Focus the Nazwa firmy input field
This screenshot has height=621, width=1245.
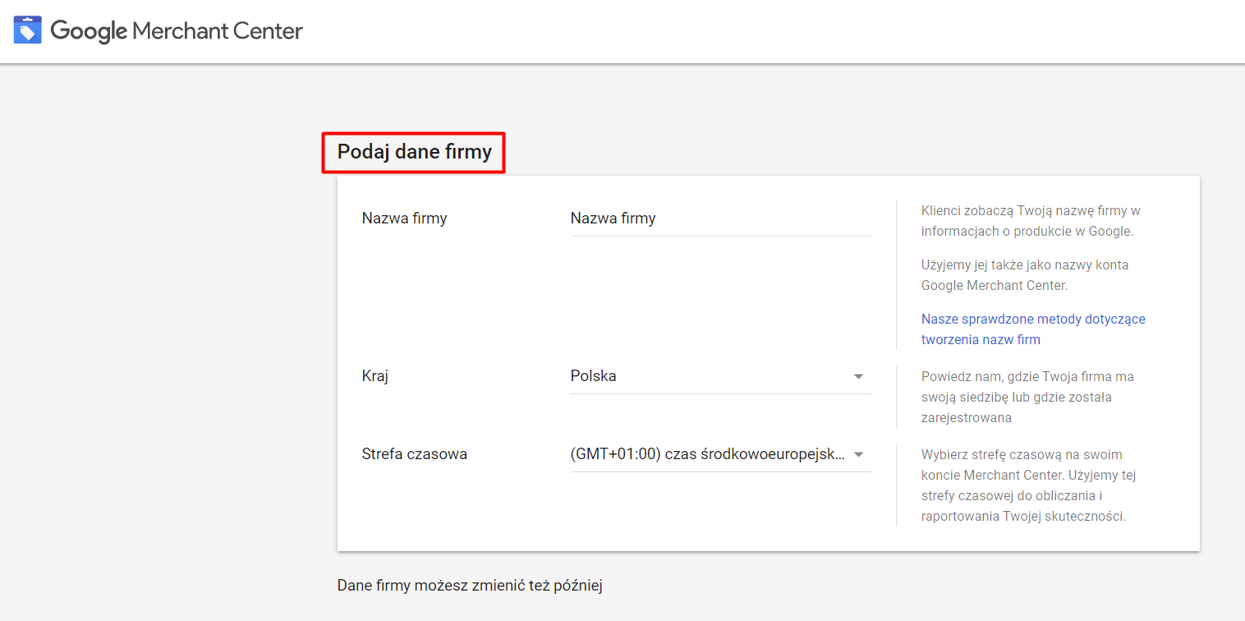[x=719, y=218]
